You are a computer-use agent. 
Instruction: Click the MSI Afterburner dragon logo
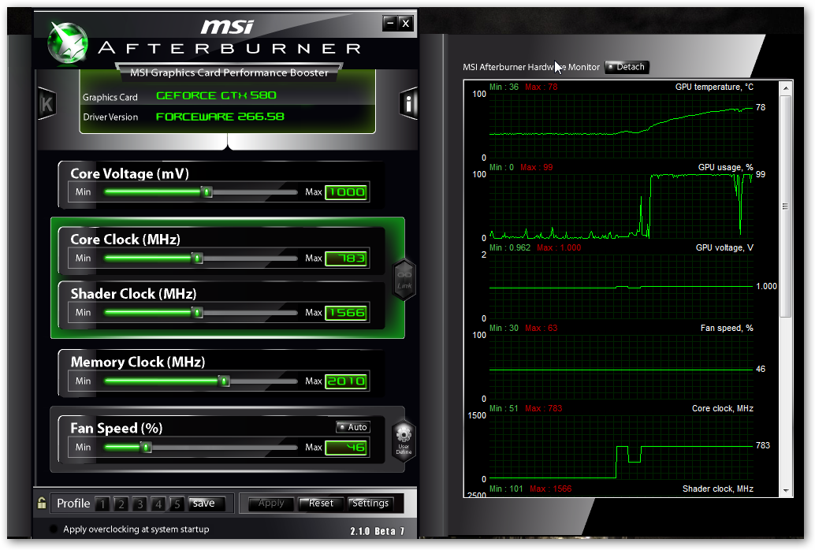pyautogui.click(x=68, y=43)
